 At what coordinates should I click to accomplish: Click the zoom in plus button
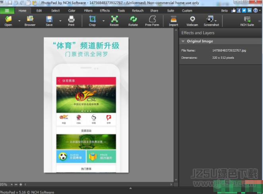coord(21,184)
